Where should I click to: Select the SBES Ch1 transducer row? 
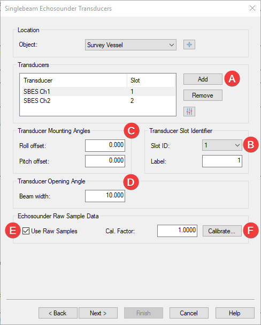pos(99,92)
